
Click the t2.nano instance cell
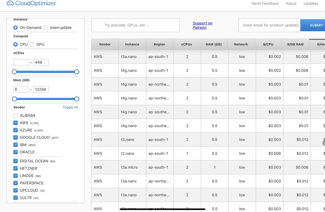132,153
